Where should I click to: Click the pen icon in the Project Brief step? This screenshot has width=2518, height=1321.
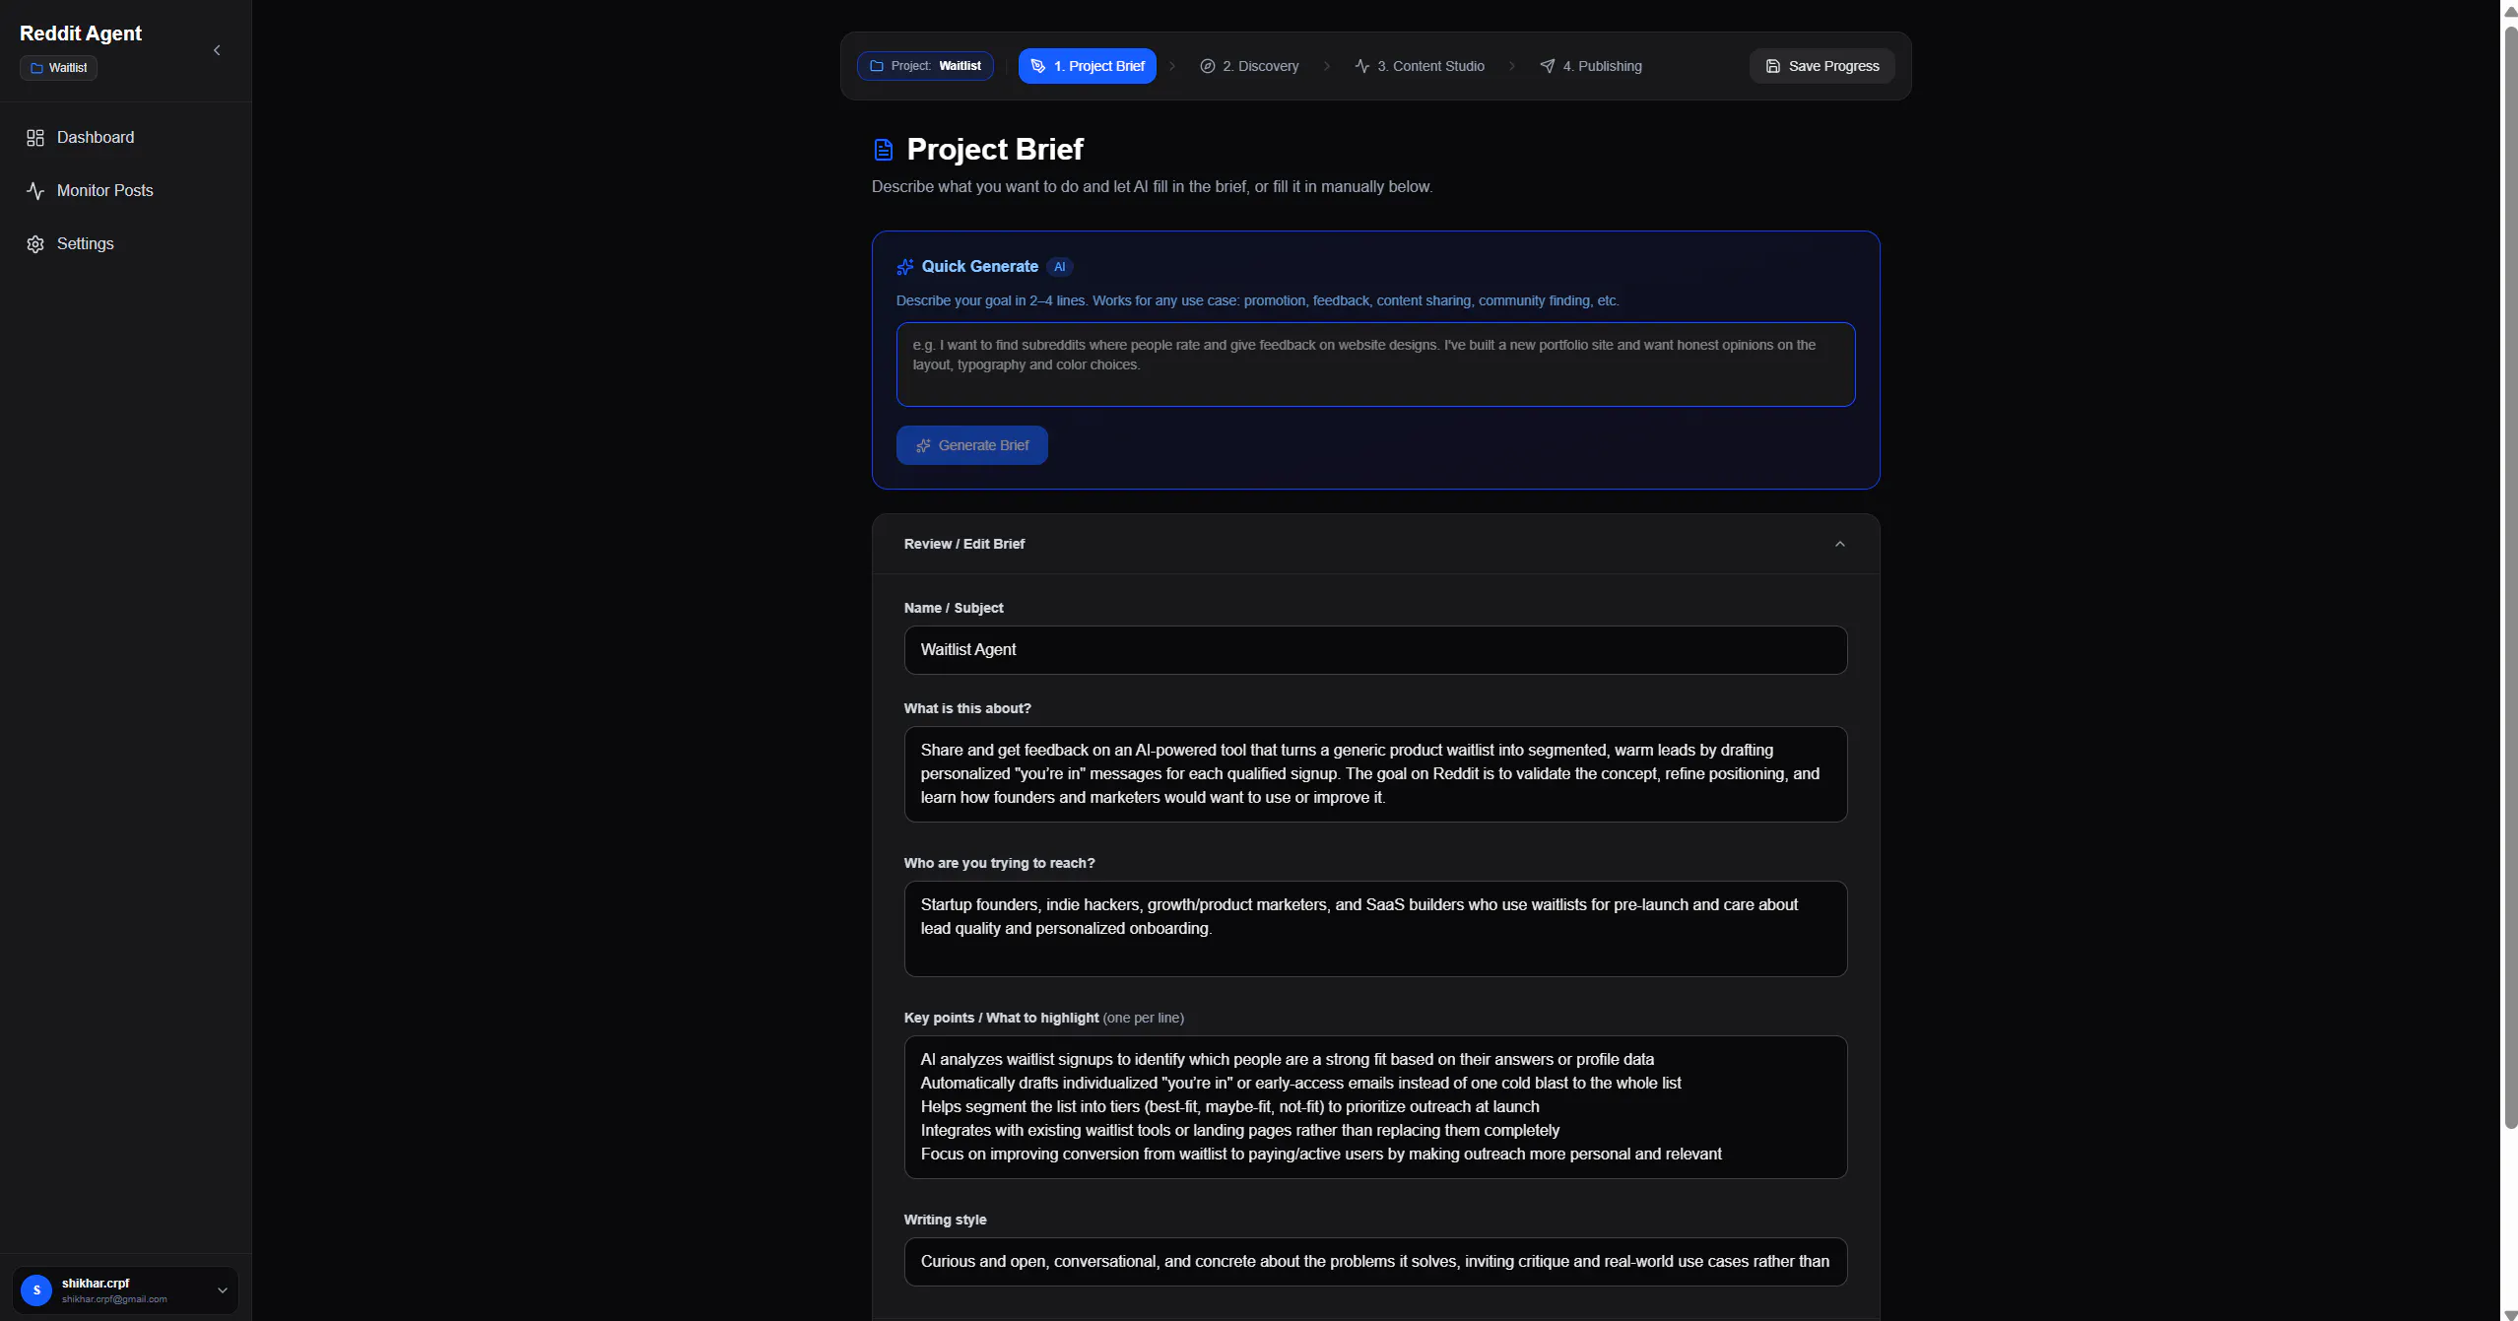1037,66
